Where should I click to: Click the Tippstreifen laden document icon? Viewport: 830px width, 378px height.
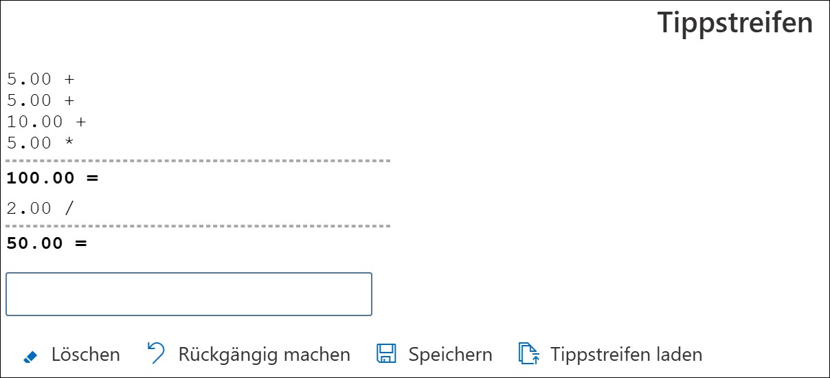click(527, 354)
